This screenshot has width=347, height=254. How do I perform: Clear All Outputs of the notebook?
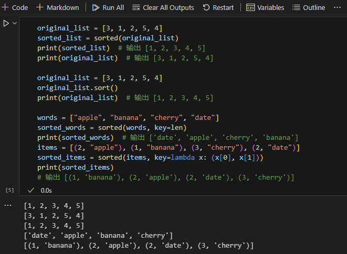[163, 7]
